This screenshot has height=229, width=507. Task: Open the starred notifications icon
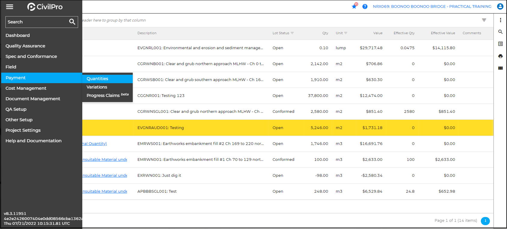354,6
